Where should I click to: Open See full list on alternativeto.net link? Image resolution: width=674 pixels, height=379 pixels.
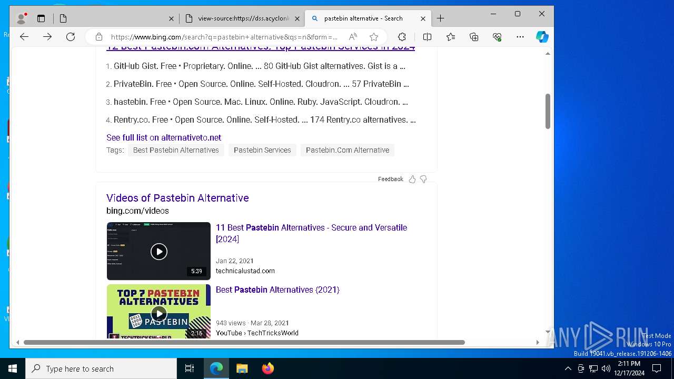pyautogui.click(x=164, y=137)
